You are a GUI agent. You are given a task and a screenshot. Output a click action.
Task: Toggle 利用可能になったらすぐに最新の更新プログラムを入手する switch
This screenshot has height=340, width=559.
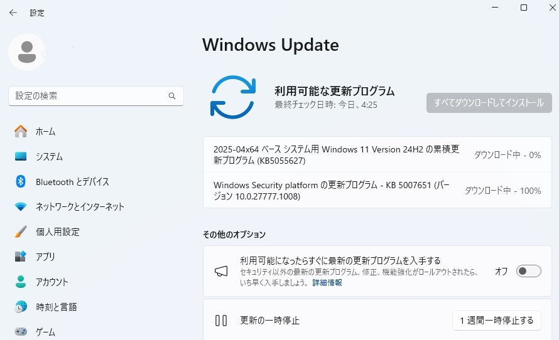[x=528, y=271]
